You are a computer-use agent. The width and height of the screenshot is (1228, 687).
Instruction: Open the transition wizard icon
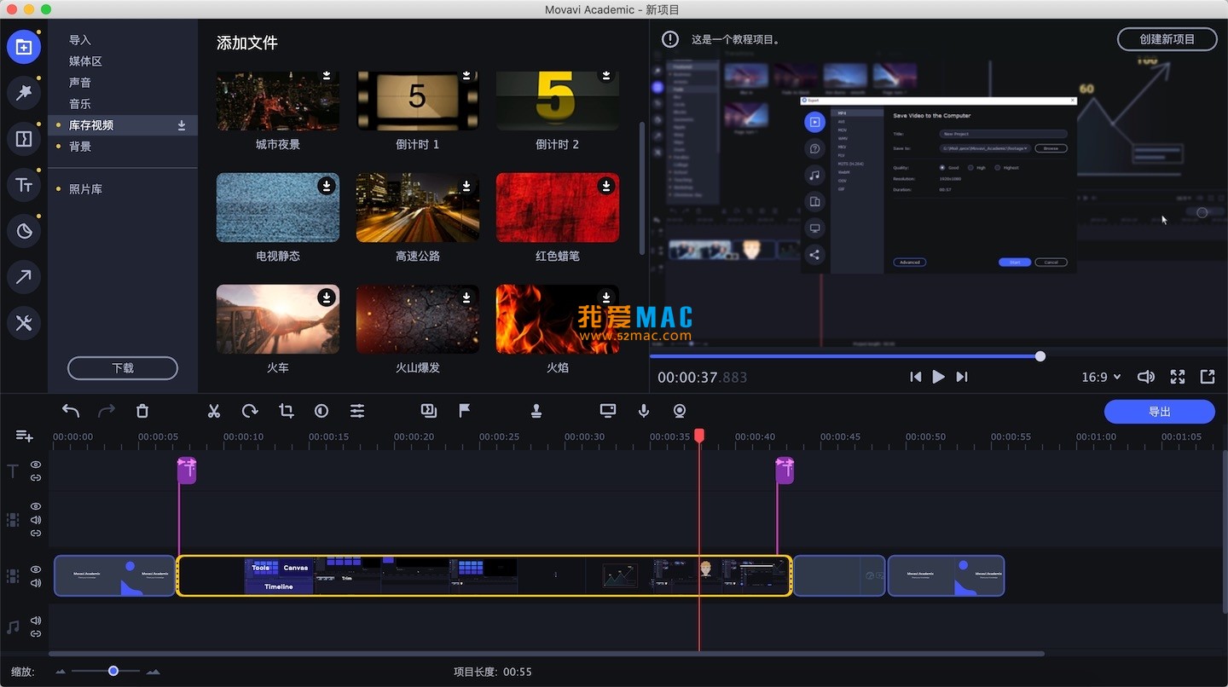coord(429,411)
